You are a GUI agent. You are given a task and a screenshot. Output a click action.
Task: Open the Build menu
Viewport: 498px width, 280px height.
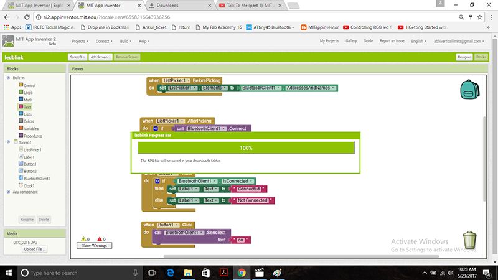(x=126, y=41)
